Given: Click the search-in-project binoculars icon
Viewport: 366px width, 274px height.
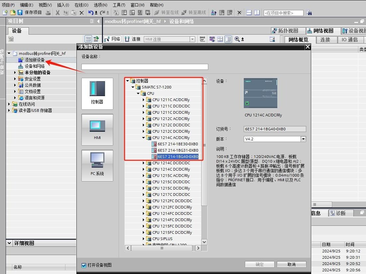Looking at the screenshot, I should coord(309,13).
